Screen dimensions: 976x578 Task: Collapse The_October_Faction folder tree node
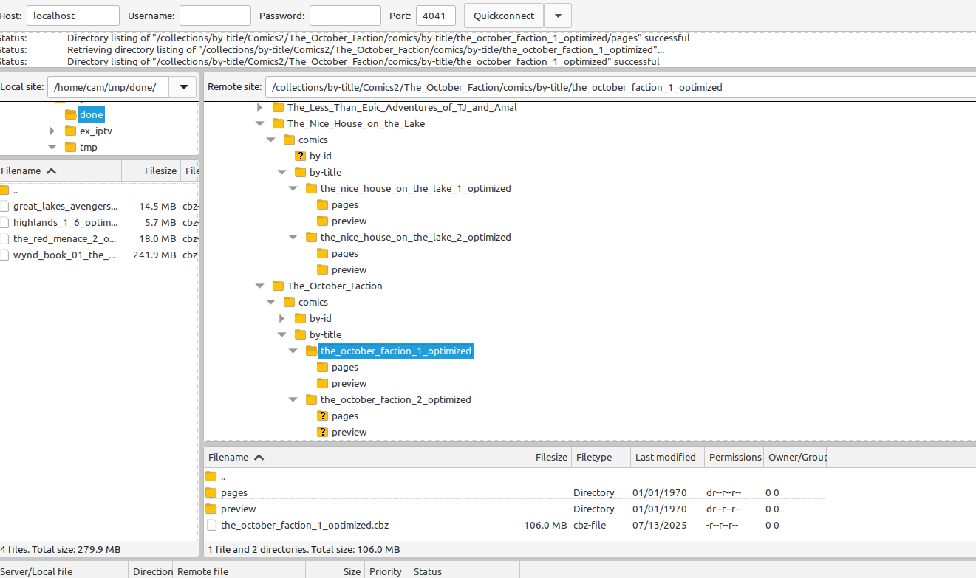coord(259,286)
